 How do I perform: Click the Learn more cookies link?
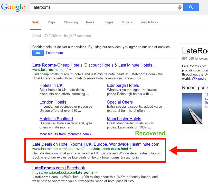[x=54, y=53]
